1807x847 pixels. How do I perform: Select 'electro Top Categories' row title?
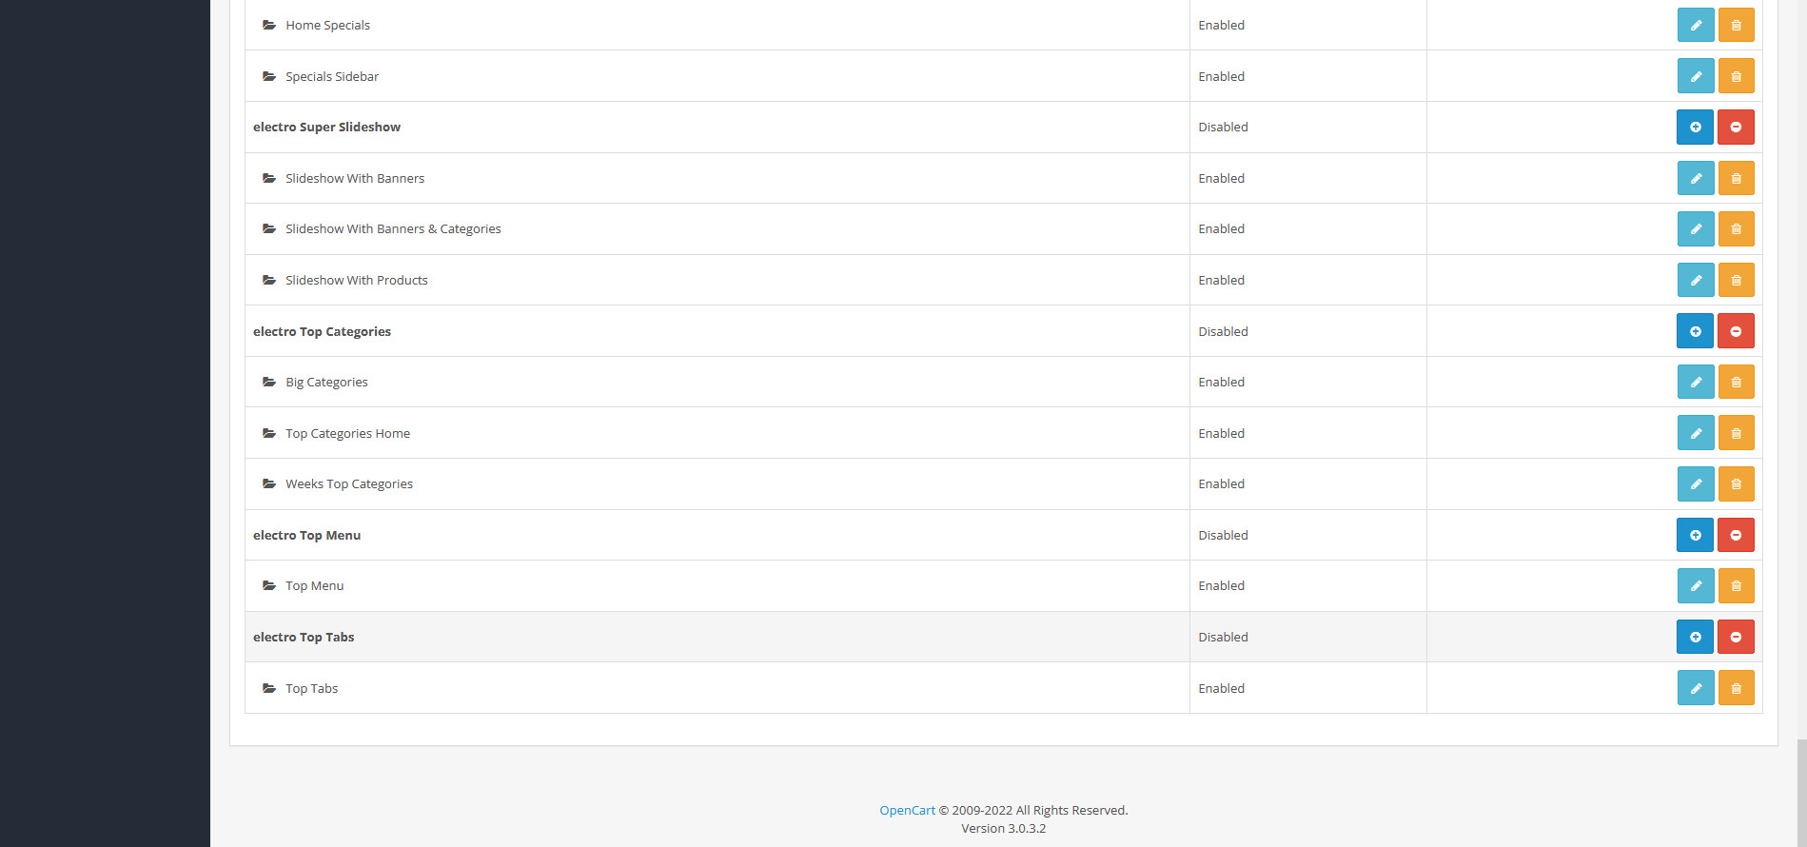(x=322, y=331)
